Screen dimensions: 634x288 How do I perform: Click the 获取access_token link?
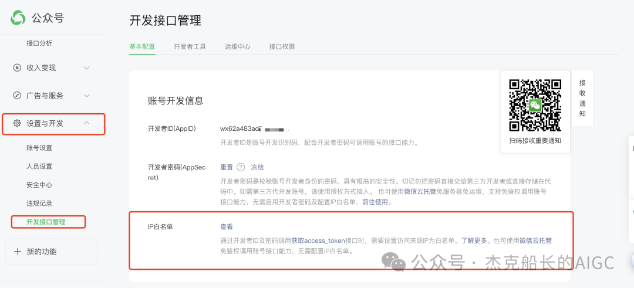[318, 240]
